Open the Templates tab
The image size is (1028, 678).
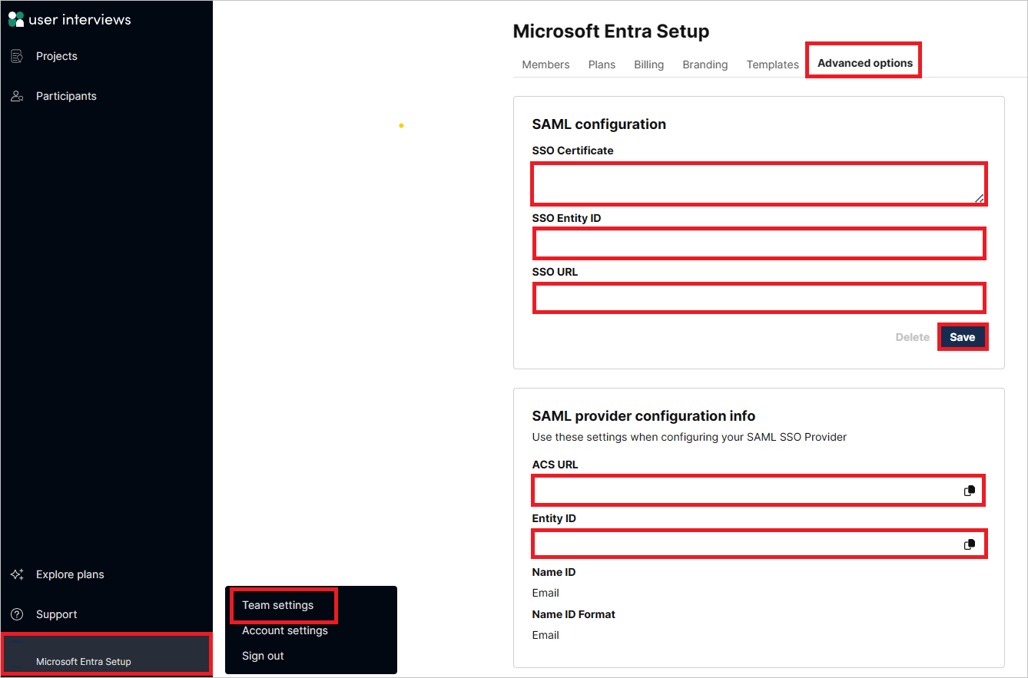point(772,64)
